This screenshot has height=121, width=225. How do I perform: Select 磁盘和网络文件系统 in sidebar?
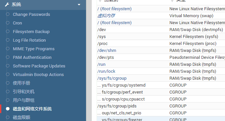click(32, 109)
